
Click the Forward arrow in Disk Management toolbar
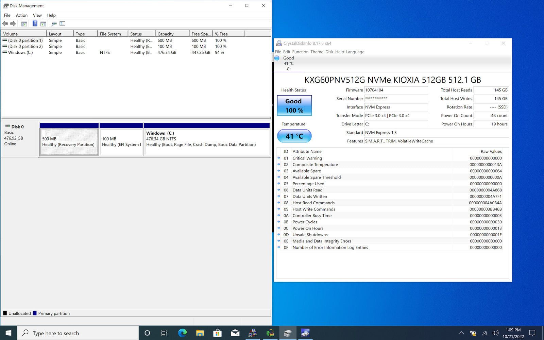[13, 24]
